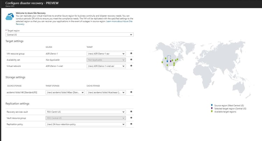Viewport: 262px width, 141px height.
Task: Click the purple Selected target region legend marker
Action: (212, 108)
